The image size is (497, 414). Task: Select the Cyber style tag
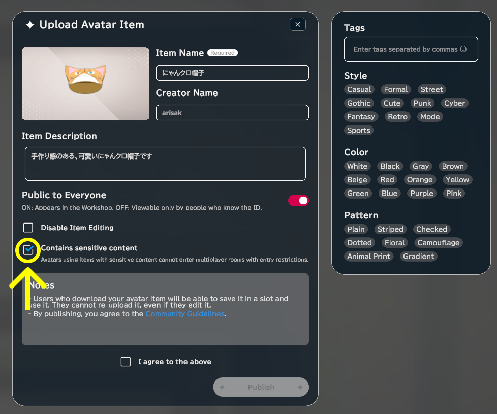[454, 103]
